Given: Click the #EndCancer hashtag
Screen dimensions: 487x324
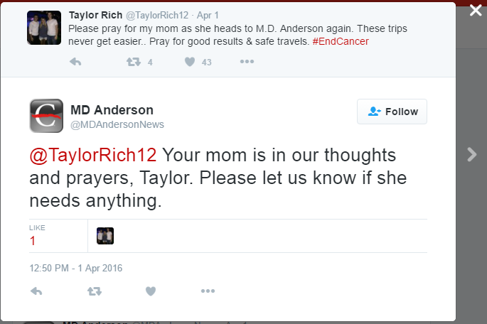Looking at the screenshot, I should point(340,42).
